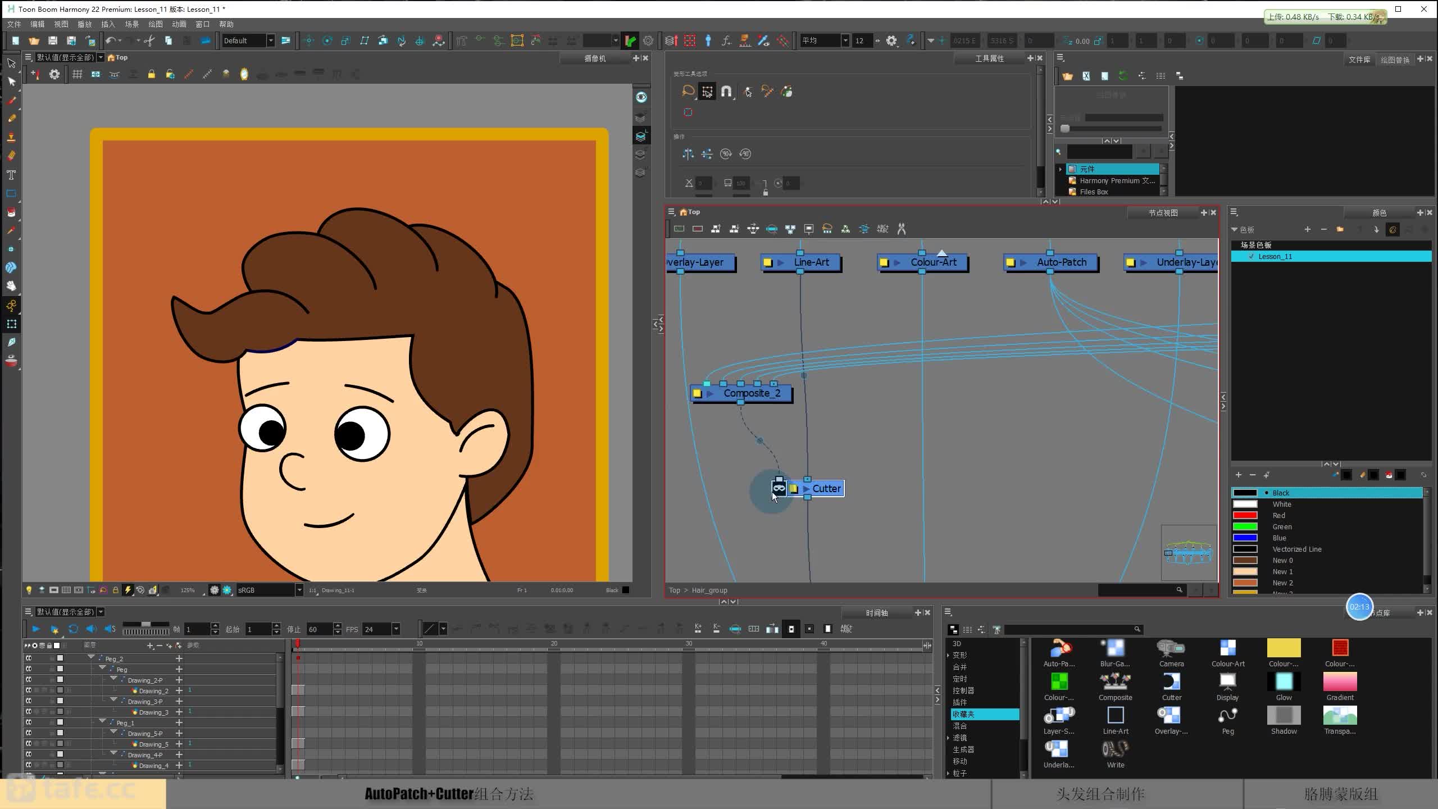Switch to the 文件库 tab
The image size is (1438, 809).
click(x=1359, y=60)
